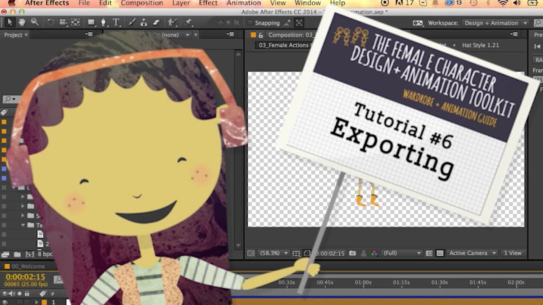The image size is (543, 305).
Task: Click the always preview this view icon
Action: (251, 253)
